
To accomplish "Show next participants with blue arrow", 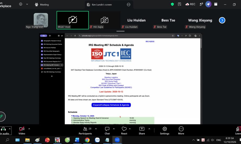I will (222, 20).
